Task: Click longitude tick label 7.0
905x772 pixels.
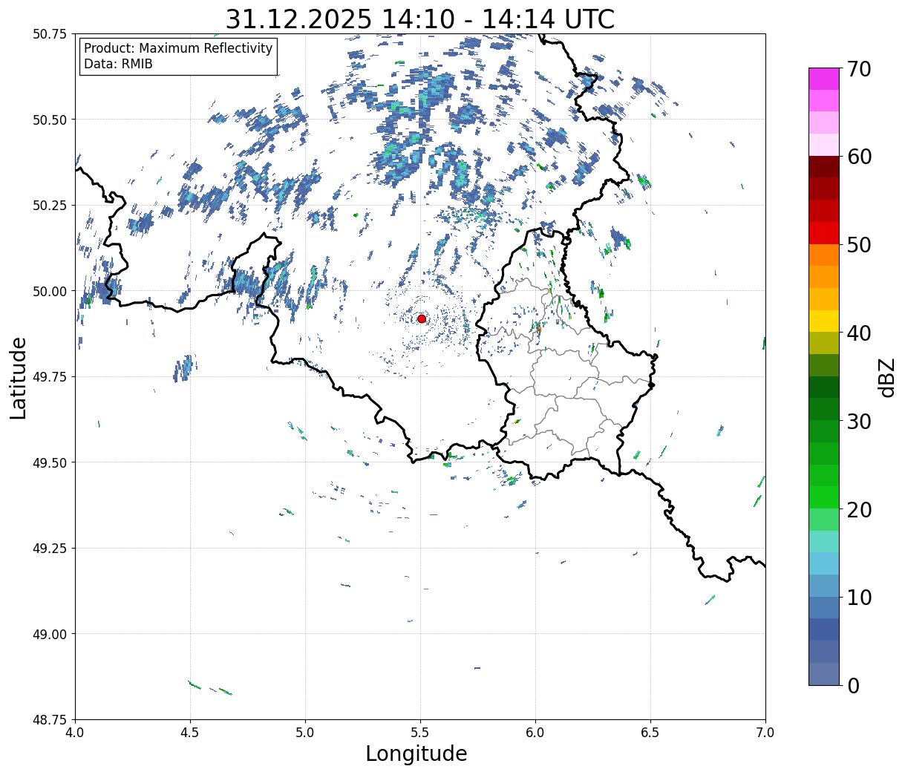Action: (765, 733)
